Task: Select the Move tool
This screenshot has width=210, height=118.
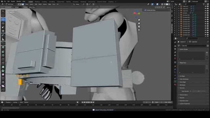Action: pyautogui.click(x=3, y=19)
